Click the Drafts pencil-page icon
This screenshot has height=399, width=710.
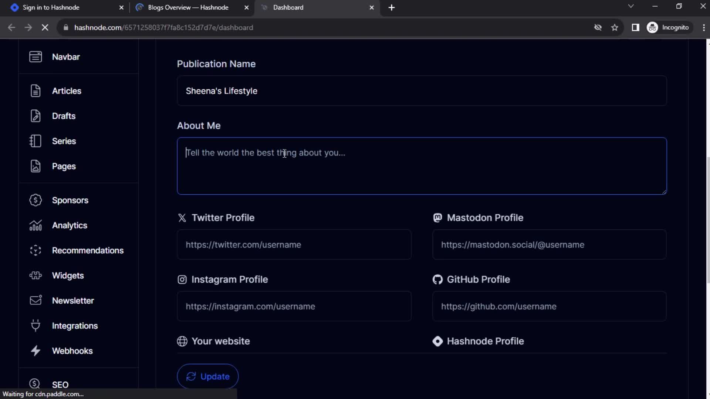pyautogui.click(x=35, y=116)
